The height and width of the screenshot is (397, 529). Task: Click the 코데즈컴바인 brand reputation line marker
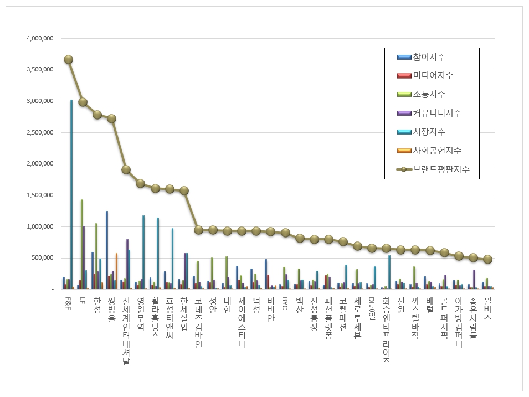click(x=199, y=230)
